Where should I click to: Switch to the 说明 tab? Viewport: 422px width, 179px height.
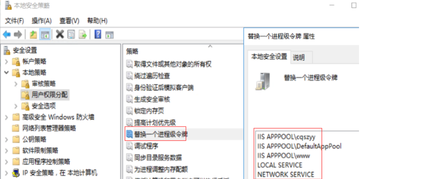299,57
